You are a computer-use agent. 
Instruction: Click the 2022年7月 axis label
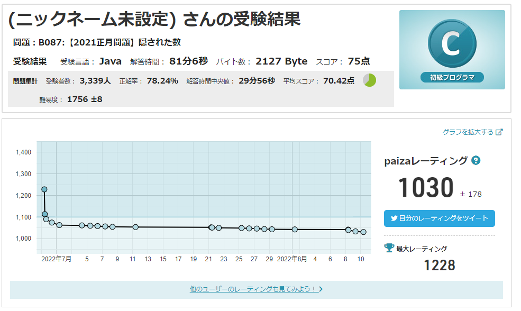(57, 259)
